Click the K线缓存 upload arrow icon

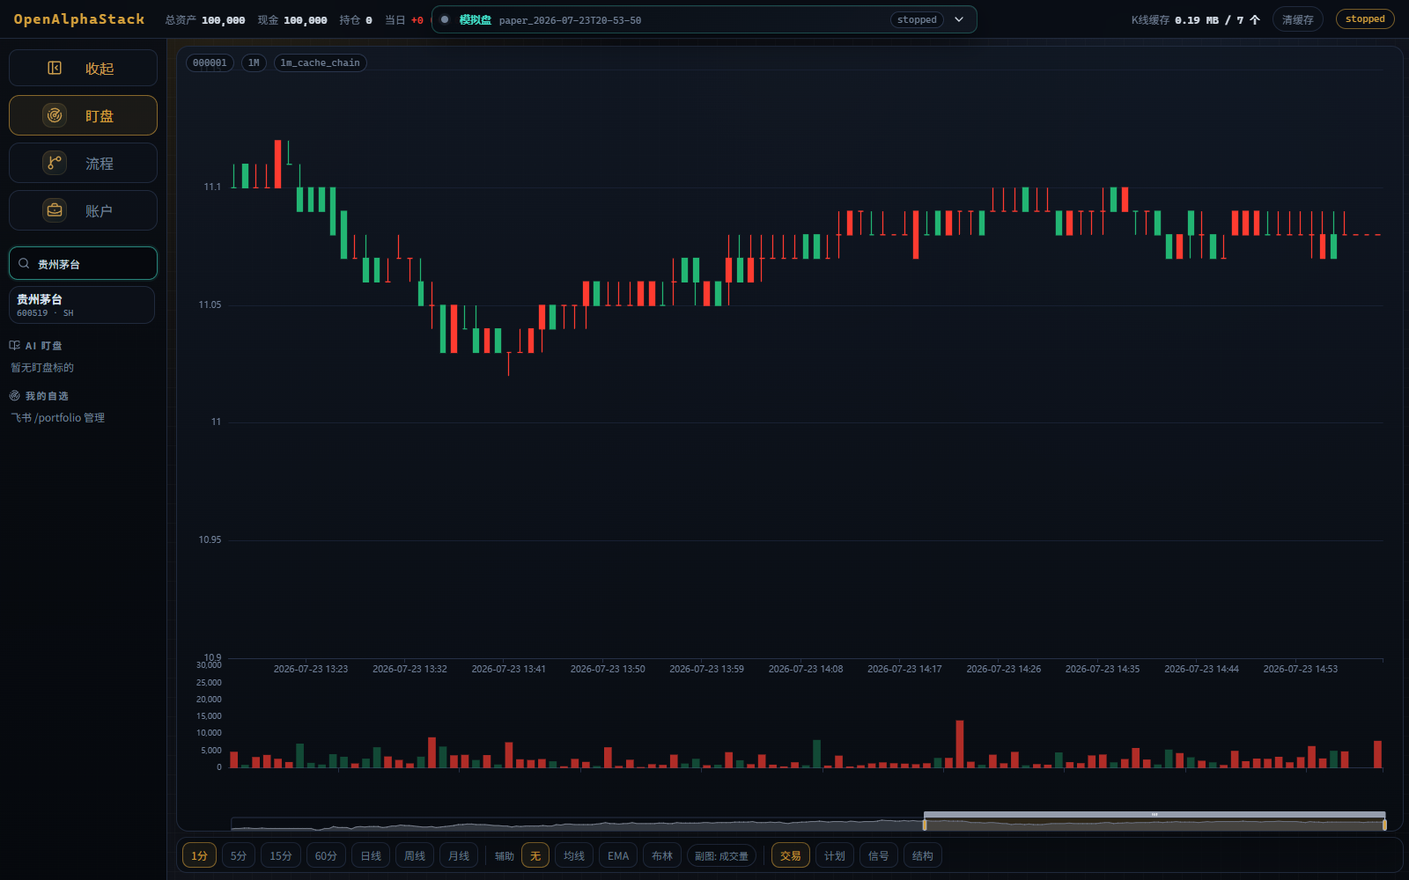pyautogui.click(x=1255, y=19)
